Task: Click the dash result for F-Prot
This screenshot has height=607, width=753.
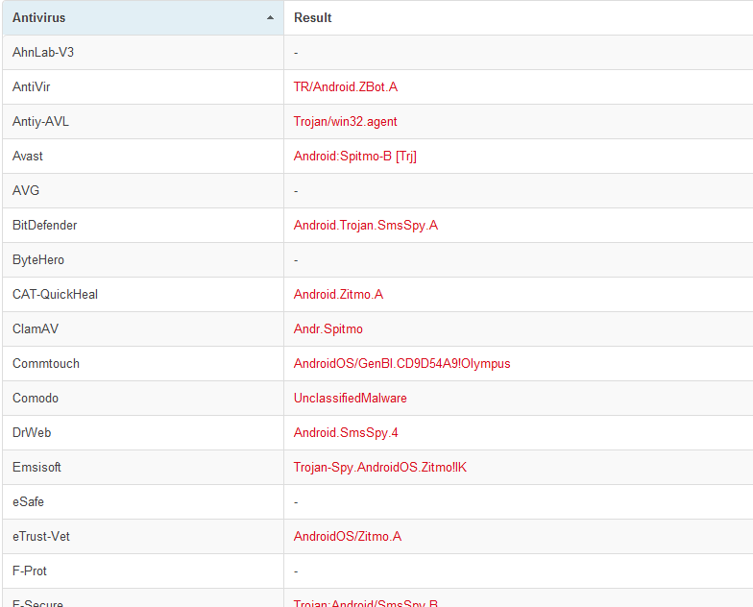Action: click(296, 571)
